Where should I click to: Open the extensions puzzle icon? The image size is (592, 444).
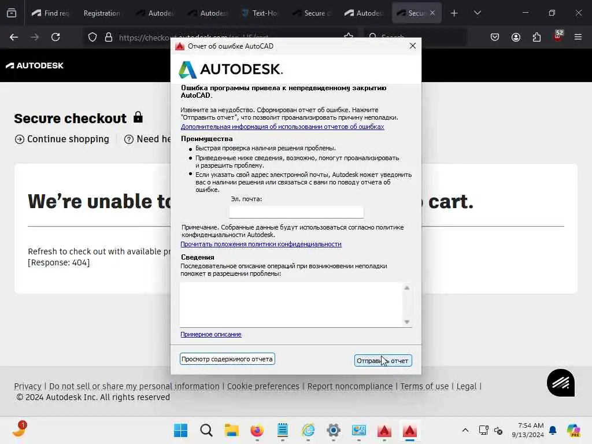click(536, 37)
